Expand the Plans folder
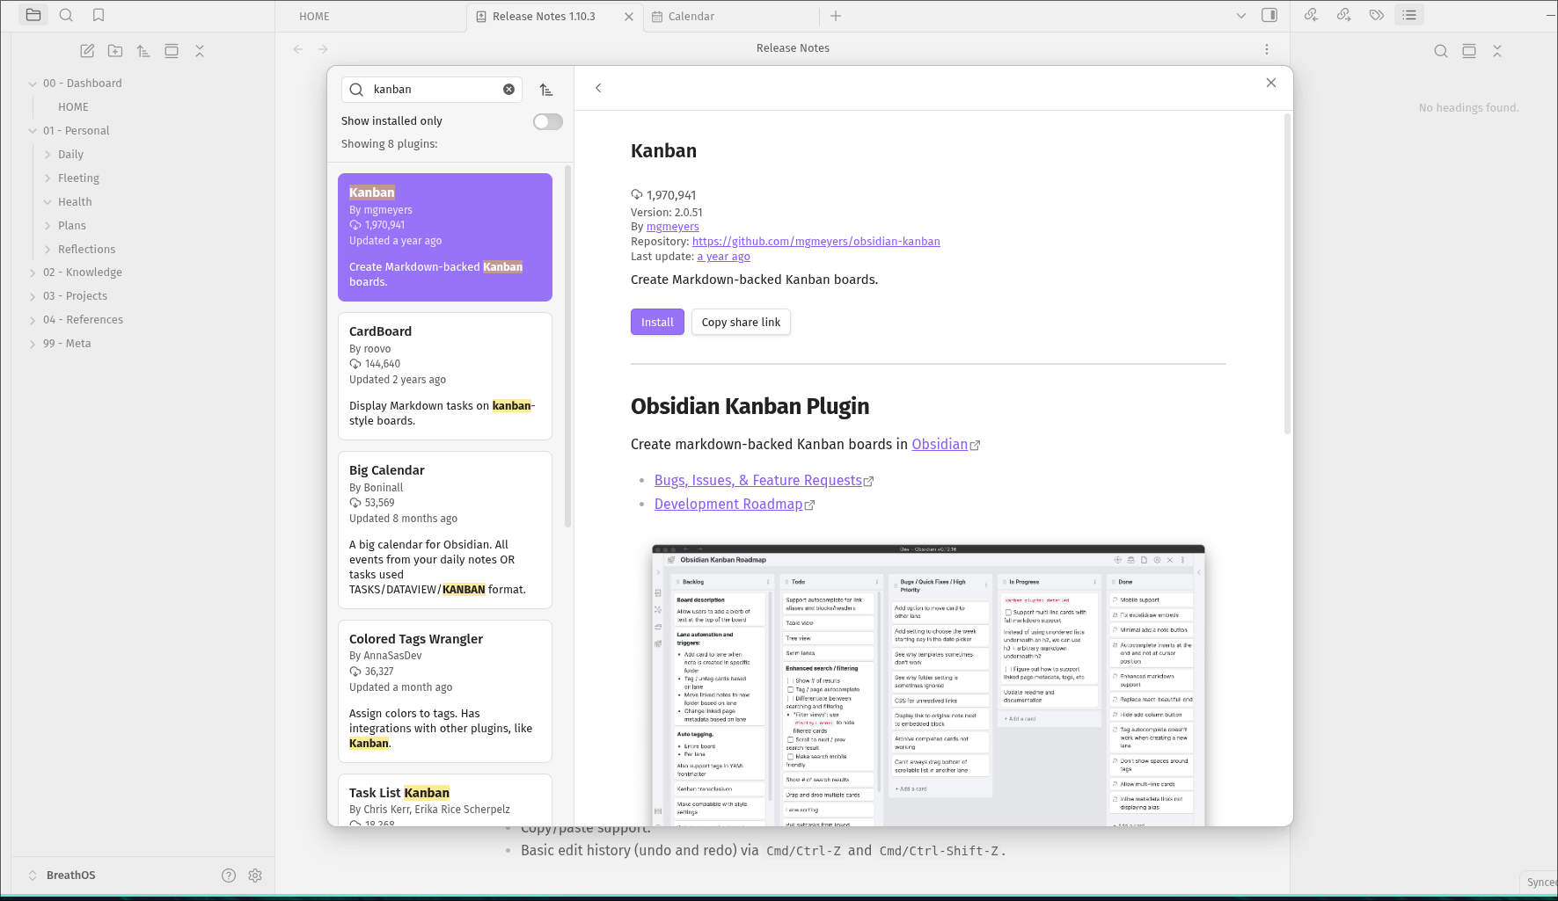Viewport: 1558px width, 901px height. click(x=48, y=226)
